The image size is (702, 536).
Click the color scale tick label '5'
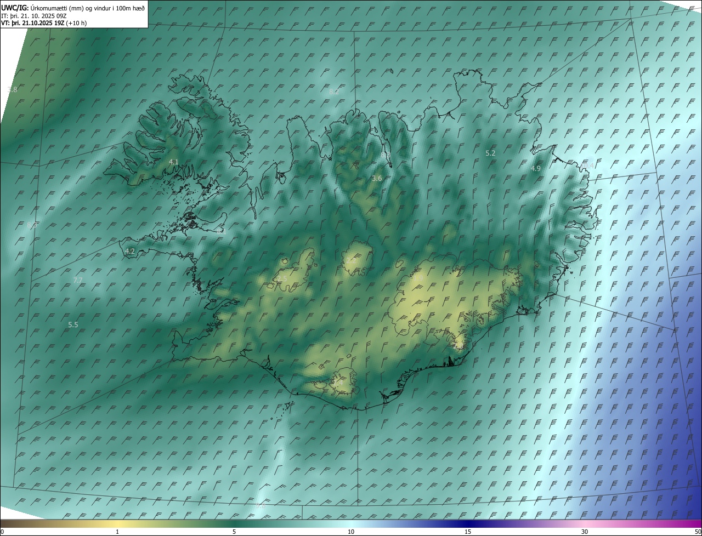click(x=234, y=532)
